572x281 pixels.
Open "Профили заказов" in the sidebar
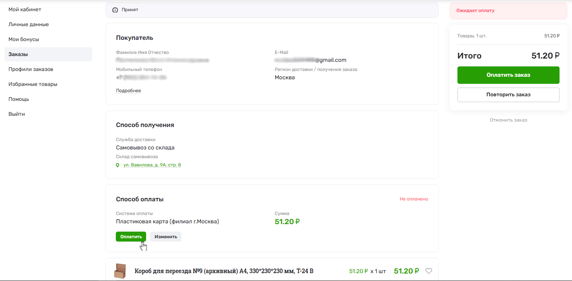(x=32, y=69)
